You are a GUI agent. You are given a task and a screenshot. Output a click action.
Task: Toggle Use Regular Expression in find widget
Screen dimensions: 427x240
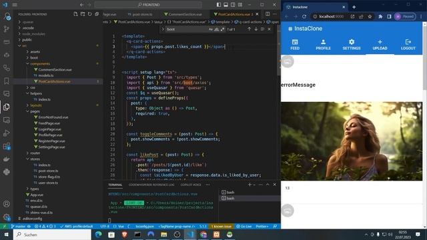(x=222, y=29)
